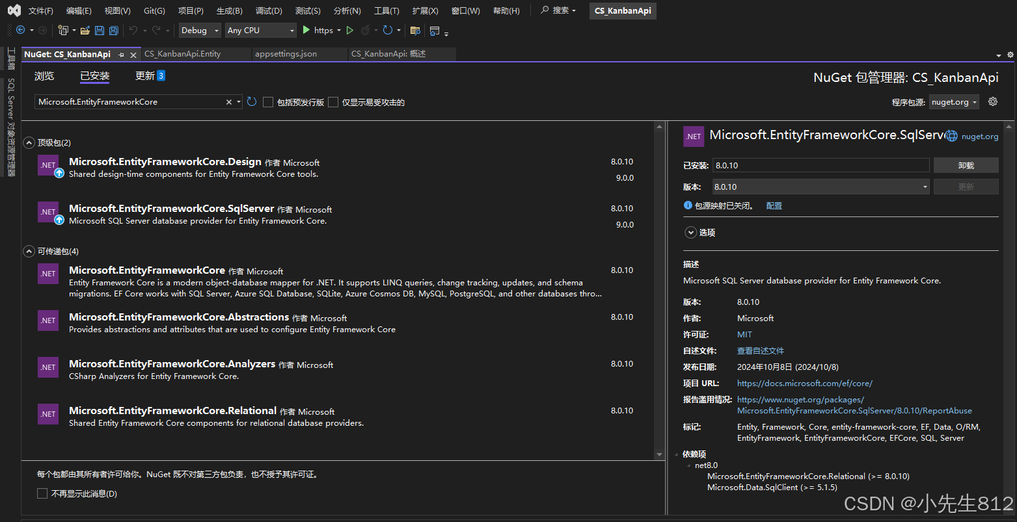Click the EntityFrameworkCore.Design package .NET icon
The height and width of the screenshot is (522, 1017).
[x=48, y=165]
